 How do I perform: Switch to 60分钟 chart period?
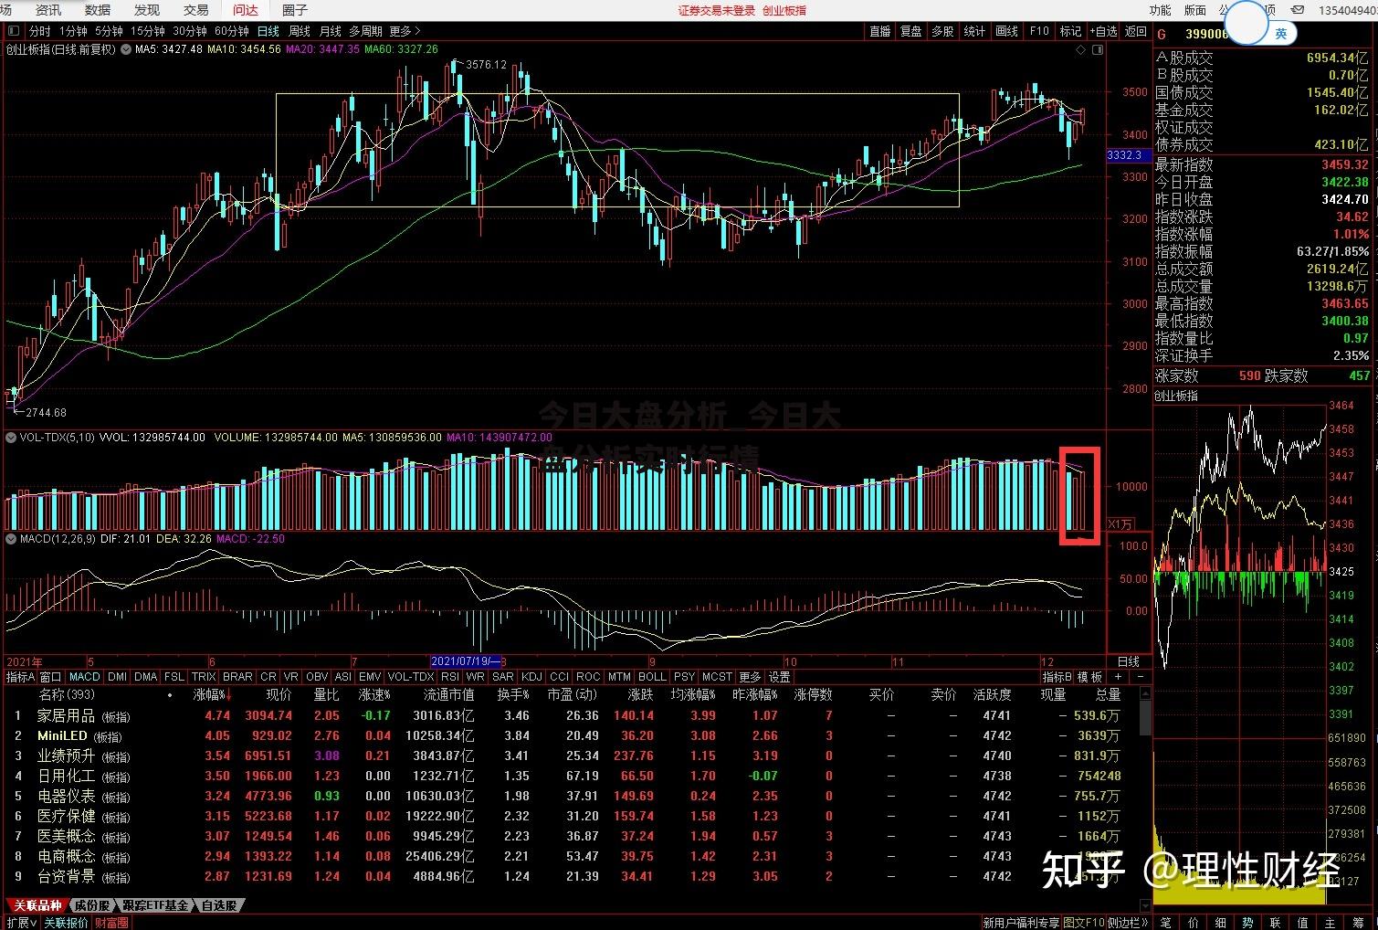coord(232,31)
